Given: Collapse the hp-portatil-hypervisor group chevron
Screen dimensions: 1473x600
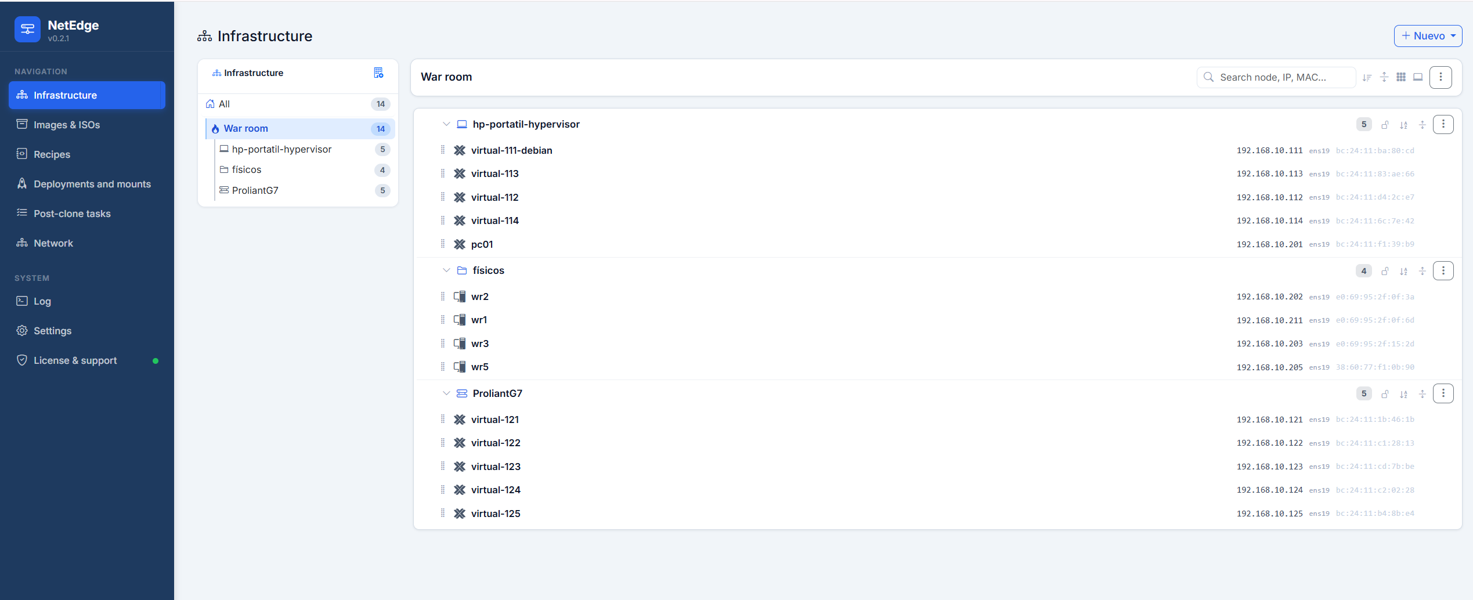Looking at the screenshot, I should point(446,124).
